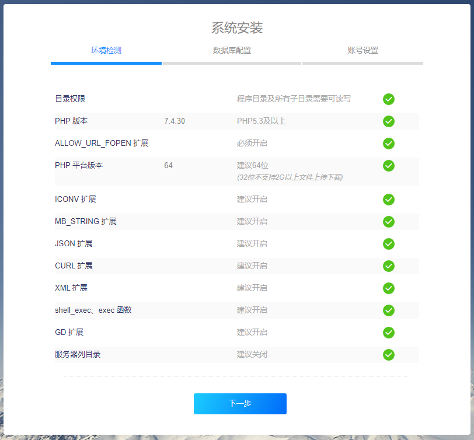Click the PHP 平台版本 green checkmark
Image resolution: width=474 pixels, height=440 pixels.
tap(389, 166)
